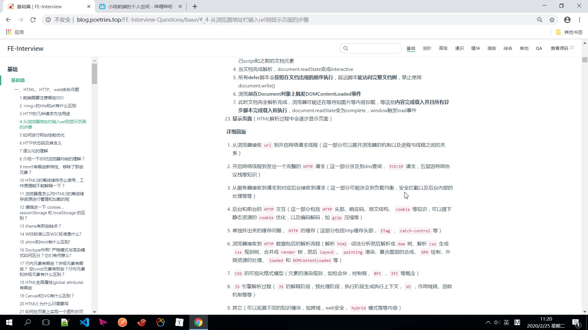This screenshot has height=330, width=588.
Task: Click the not-secure site info icon
Action: pos(48,20)
